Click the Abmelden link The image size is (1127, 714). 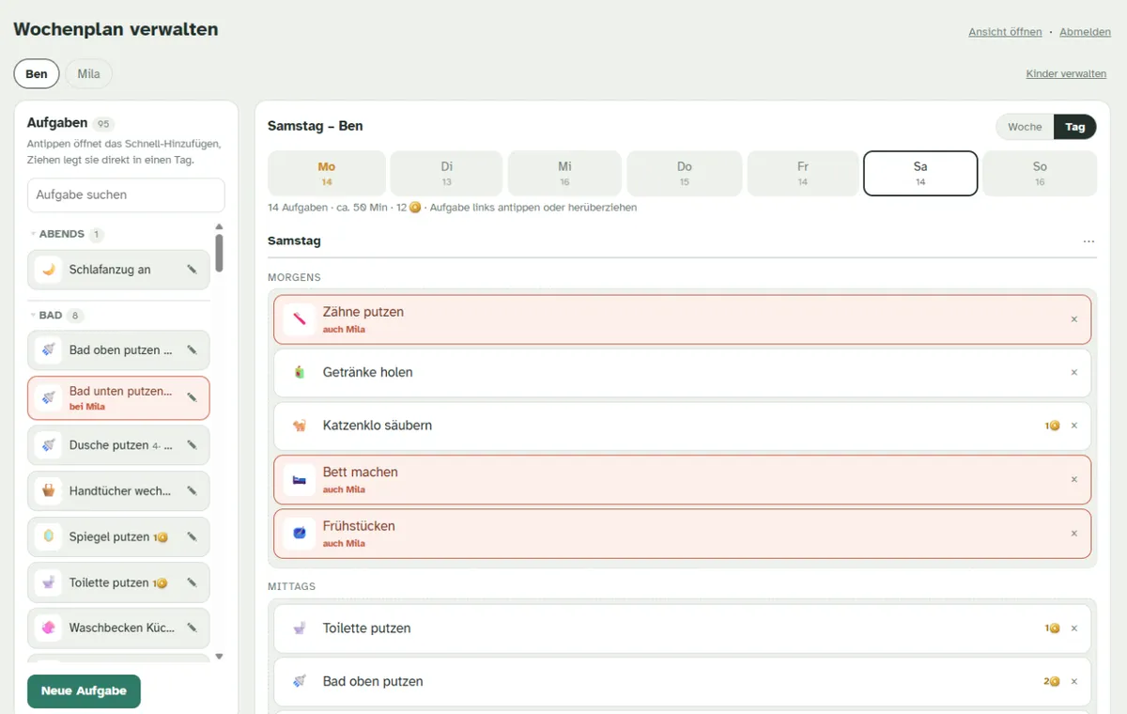point(1085,32)
